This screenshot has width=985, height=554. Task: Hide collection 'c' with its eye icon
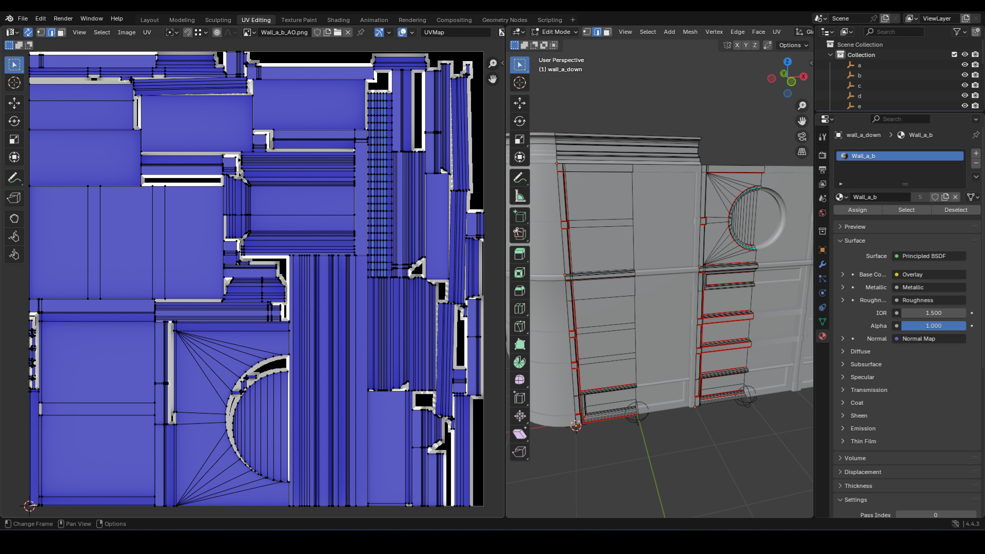point(964,86)
